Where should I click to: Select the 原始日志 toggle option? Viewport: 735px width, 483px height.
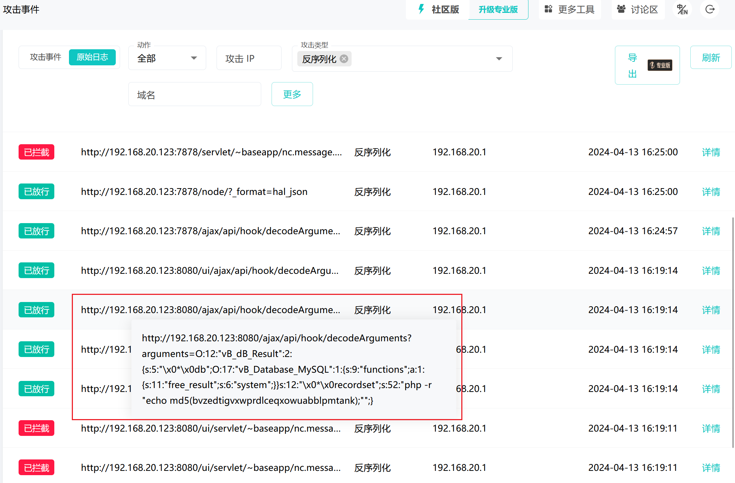click(x=92, y=57)
